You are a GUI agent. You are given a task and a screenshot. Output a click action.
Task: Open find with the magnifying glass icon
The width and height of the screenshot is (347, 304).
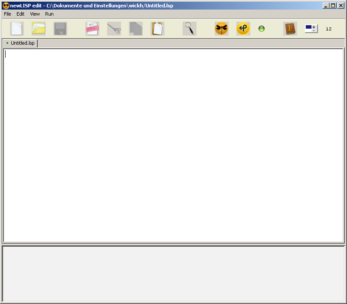[190, 29]
